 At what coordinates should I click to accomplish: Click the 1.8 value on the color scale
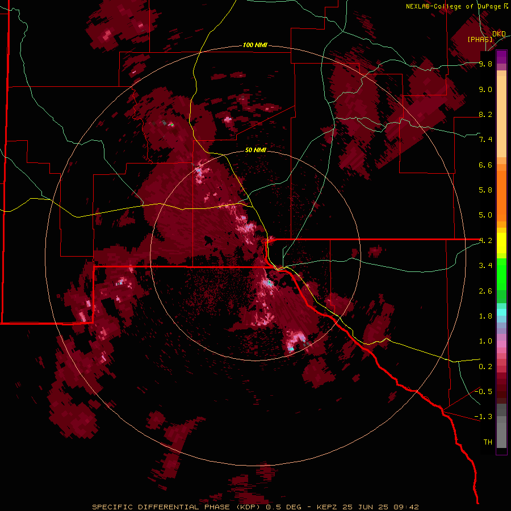485,316
